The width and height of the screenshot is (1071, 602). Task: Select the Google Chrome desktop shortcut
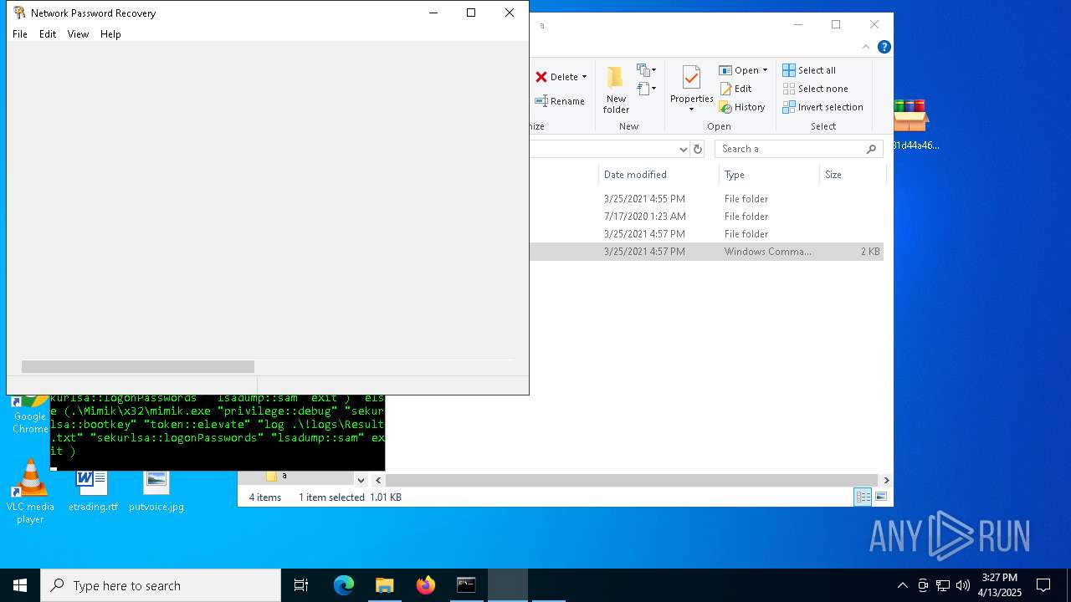coord(28,415)
